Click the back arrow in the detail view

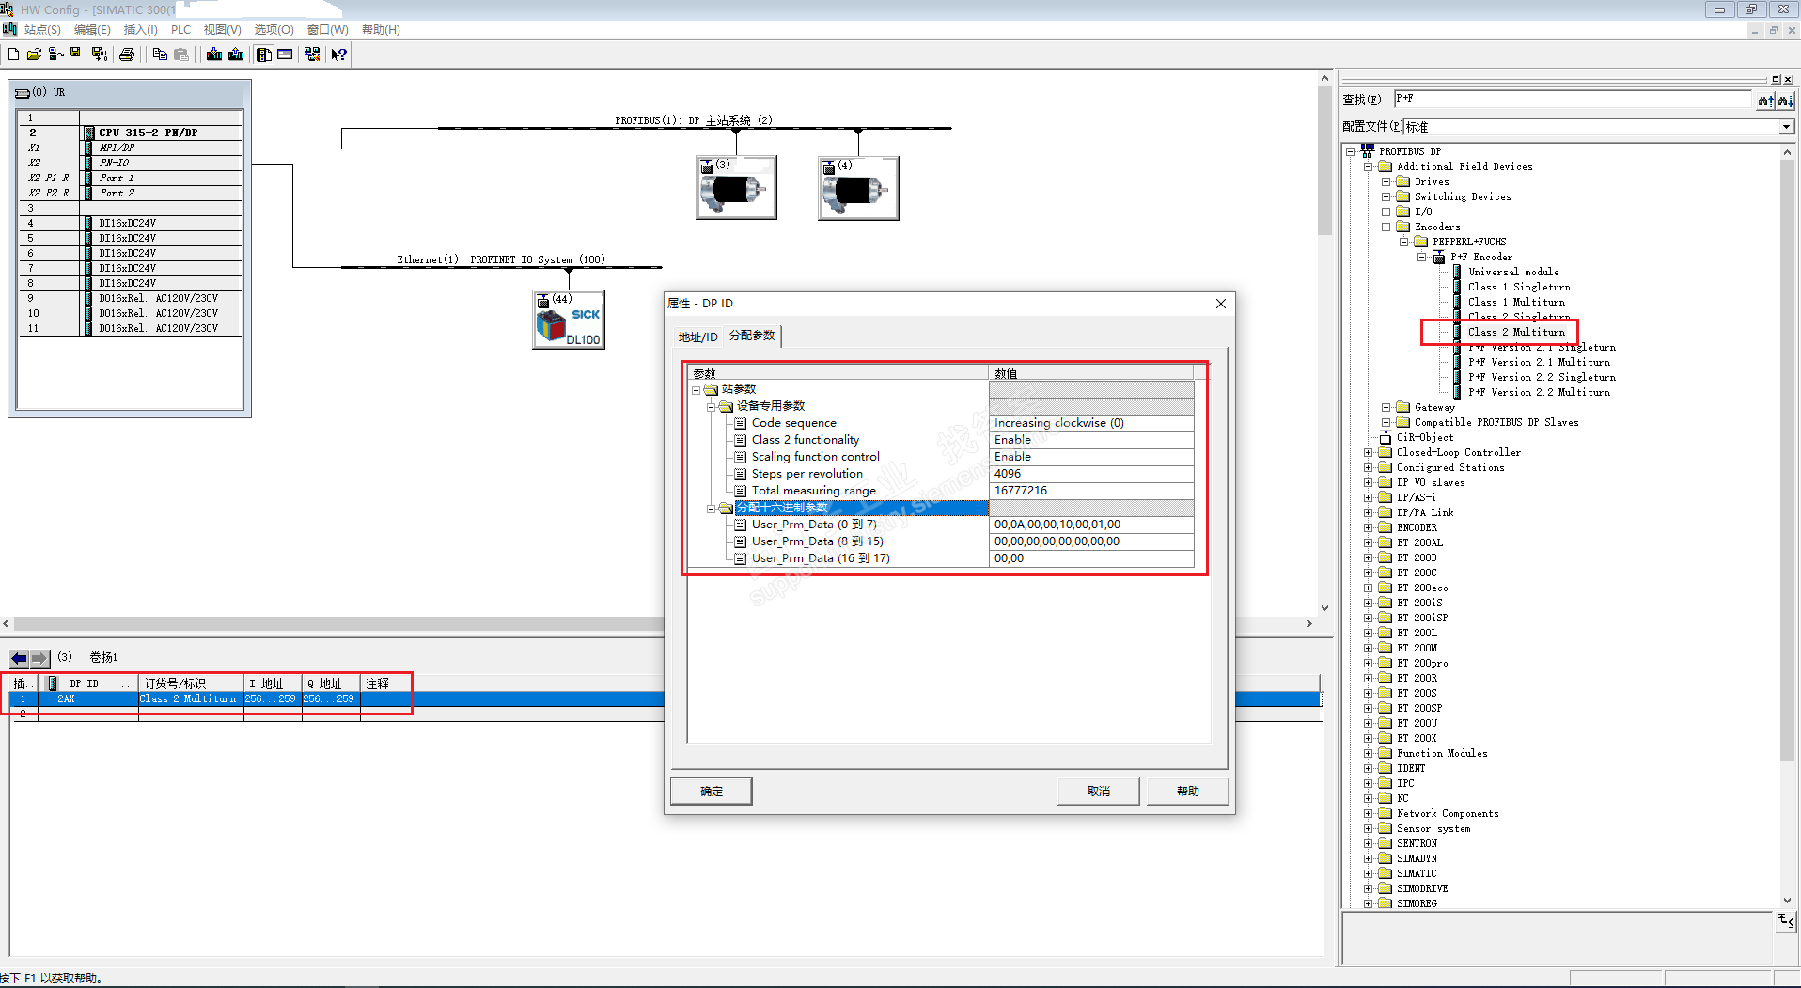coord(19,658)
